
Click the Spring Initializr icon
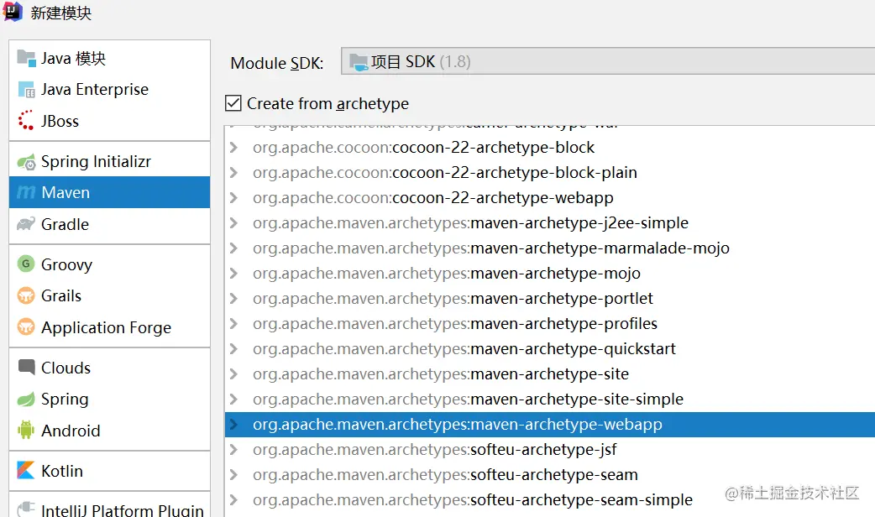coord(26,162)
